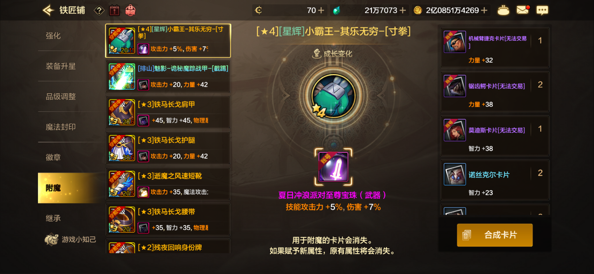Open the chat bubble icon
Screen dimensions: 594x274
[x=542, y=10]
